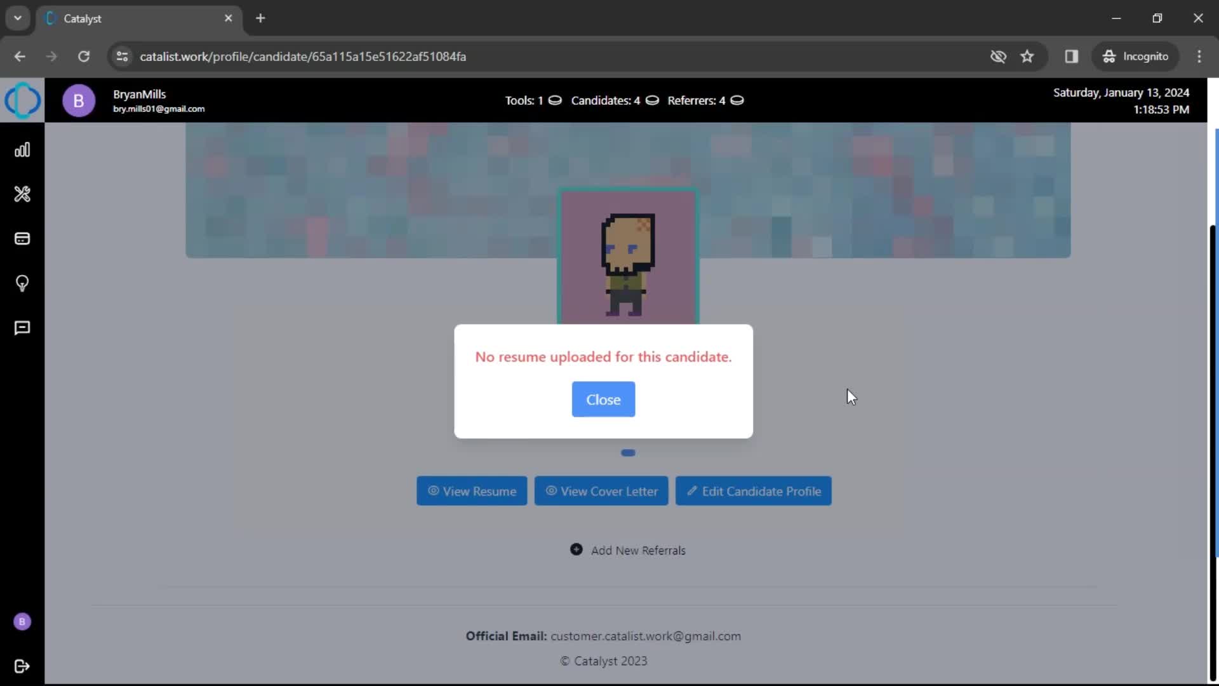This screenshot has height=686, width=1219.
Task: Click the BryanMills user profile avatar
Action: pyautogui.click(x=78, y=100)
